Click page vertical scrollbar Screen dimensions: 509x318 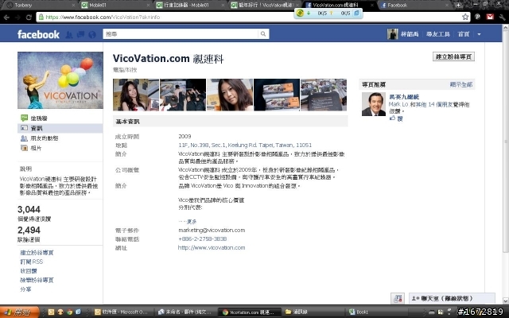(x=506, y=140)
